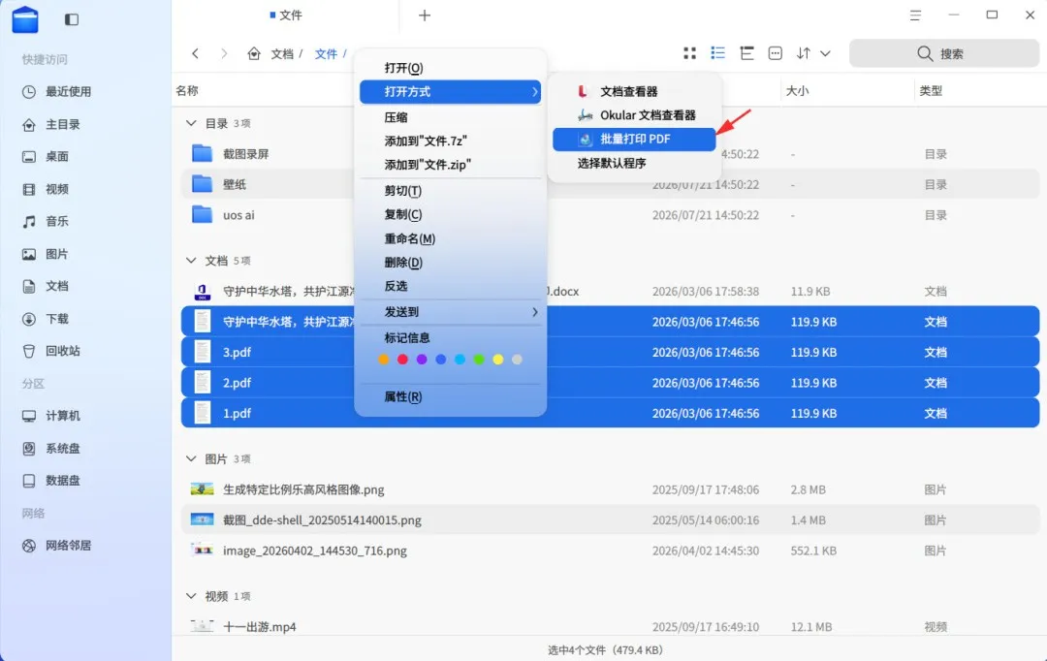The height and width of the screenshot is (661, 1047).
Task: Collapse the 目录 group
Action: (x=191, y=123)
